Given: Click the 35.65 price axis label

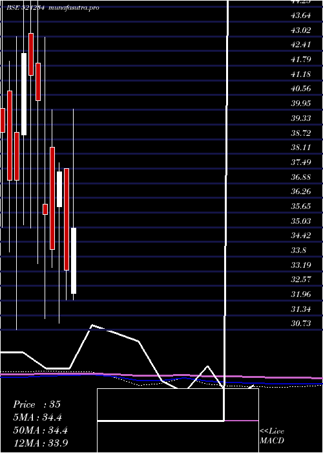Looking at the screenshot, I should click(301, 206).
